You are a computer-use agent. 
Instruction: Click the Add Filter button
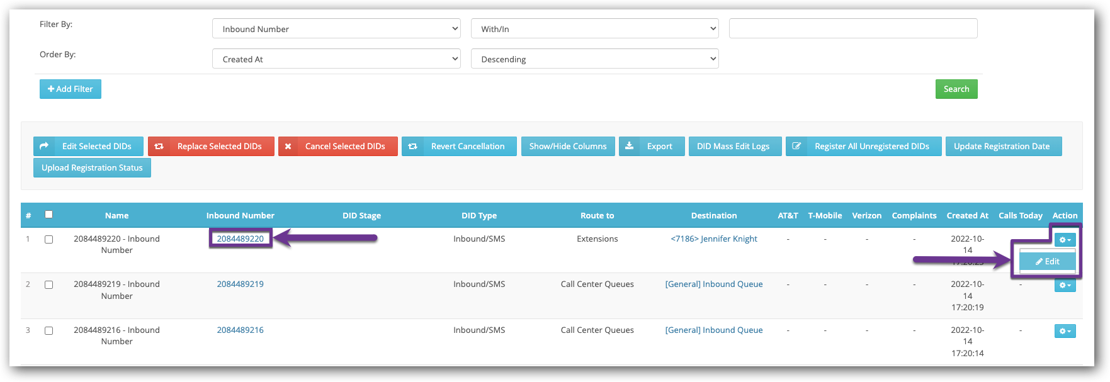(x=71, y=89)
